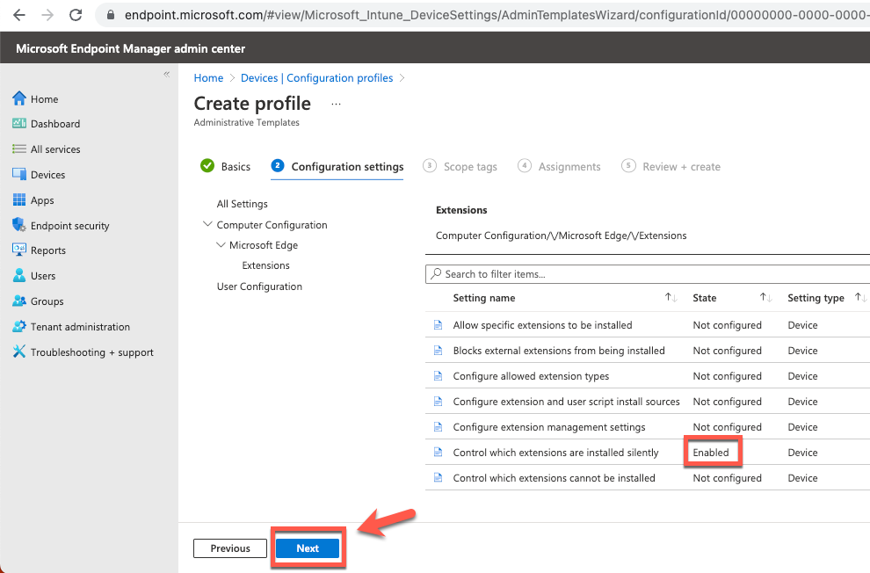Click the Endpoint security shield icon
The height and width of the screenshot is (573, 870).
pyautogui.click(x=18, y=225)
